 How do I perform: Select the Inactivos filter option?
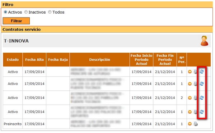pos(26,12)
